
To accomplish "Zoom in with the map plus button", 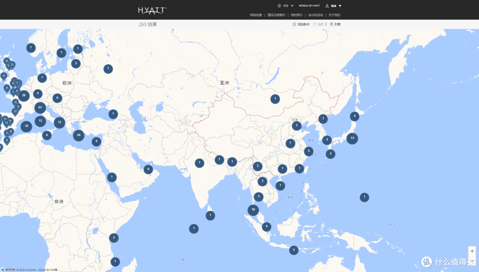I will (x=472, y=251).
